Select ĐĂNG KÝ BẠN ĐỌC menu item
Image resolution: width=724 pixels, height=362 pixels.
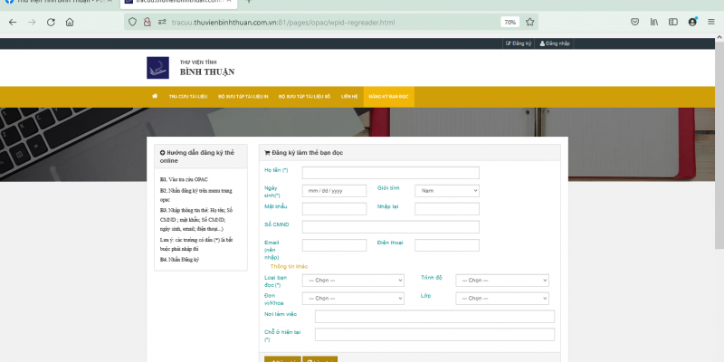point(389,97)
